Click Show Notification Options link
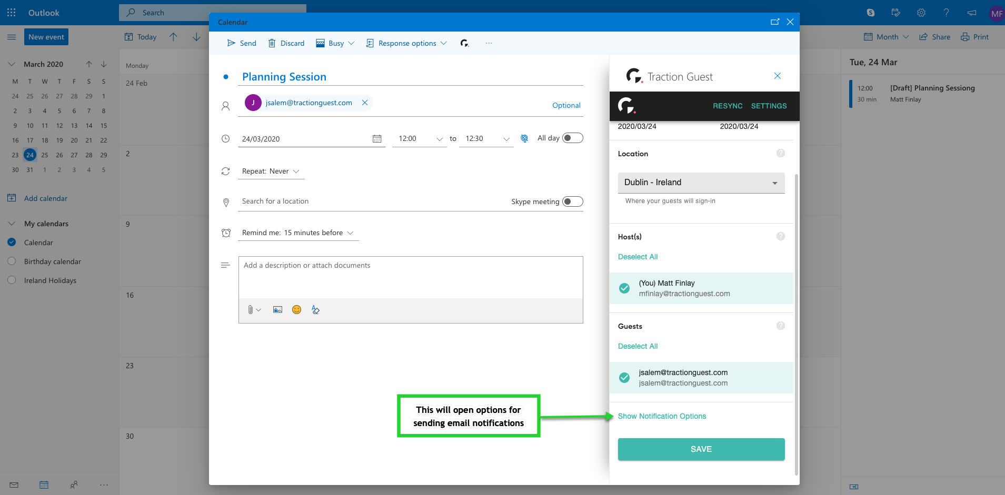The height and width of the screenshot is (495, 1005). [662, 416]
